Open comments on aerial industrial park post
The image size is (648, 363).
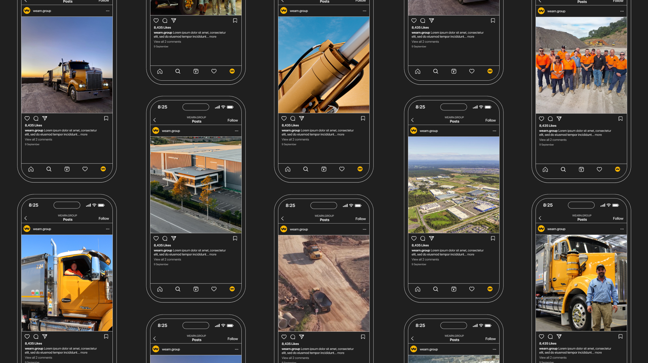click(x=423, y=238)
